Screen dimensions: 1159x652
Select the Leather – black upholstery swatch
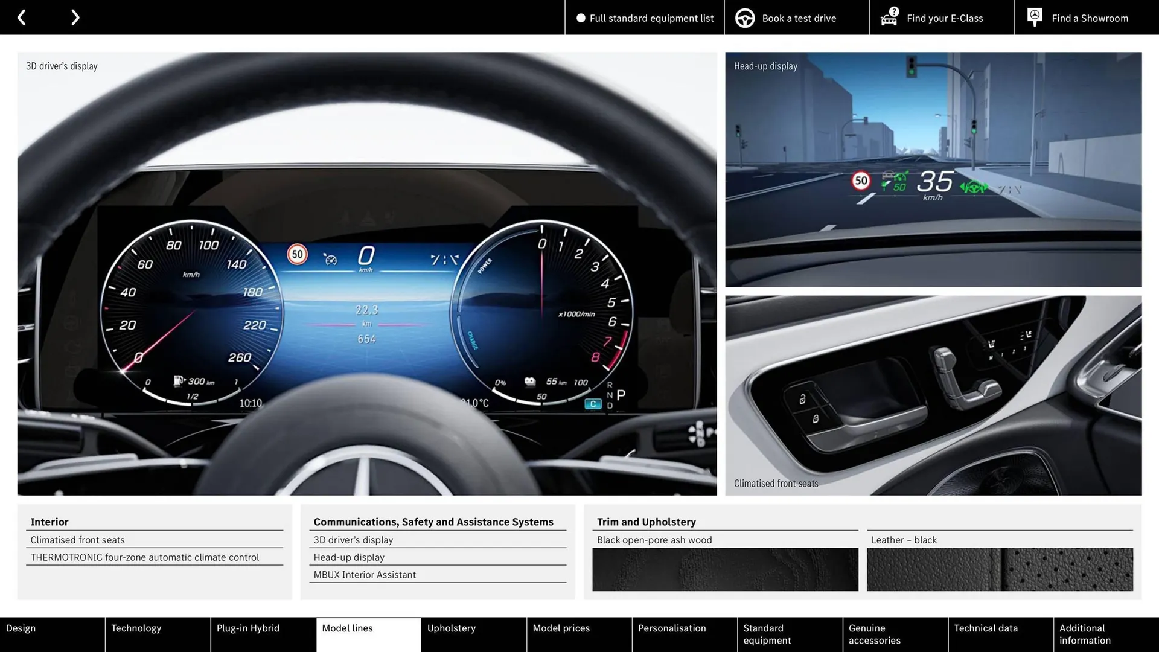(x=999, y=569)
